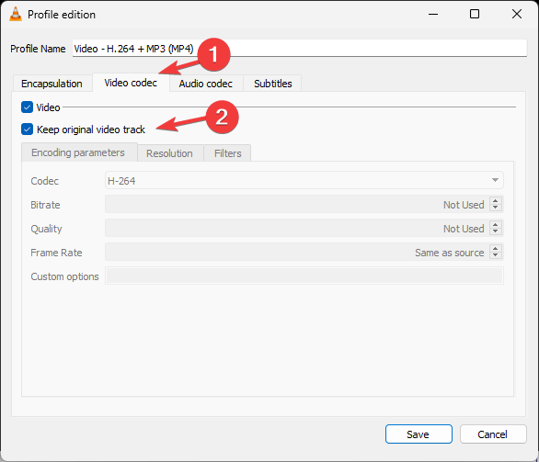Switch to the Resolution sub-tab

pos(169,153)
